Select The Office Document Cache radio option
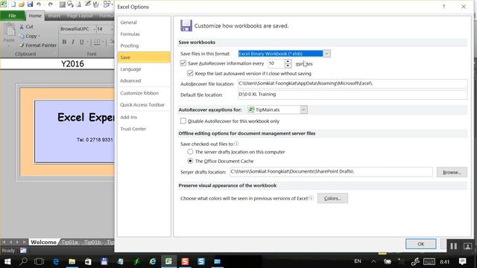The image size is (477, 268). coord(190,161)
